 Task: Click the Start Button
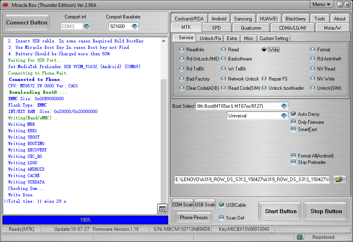pyautogui.click(x=280, y=211)
